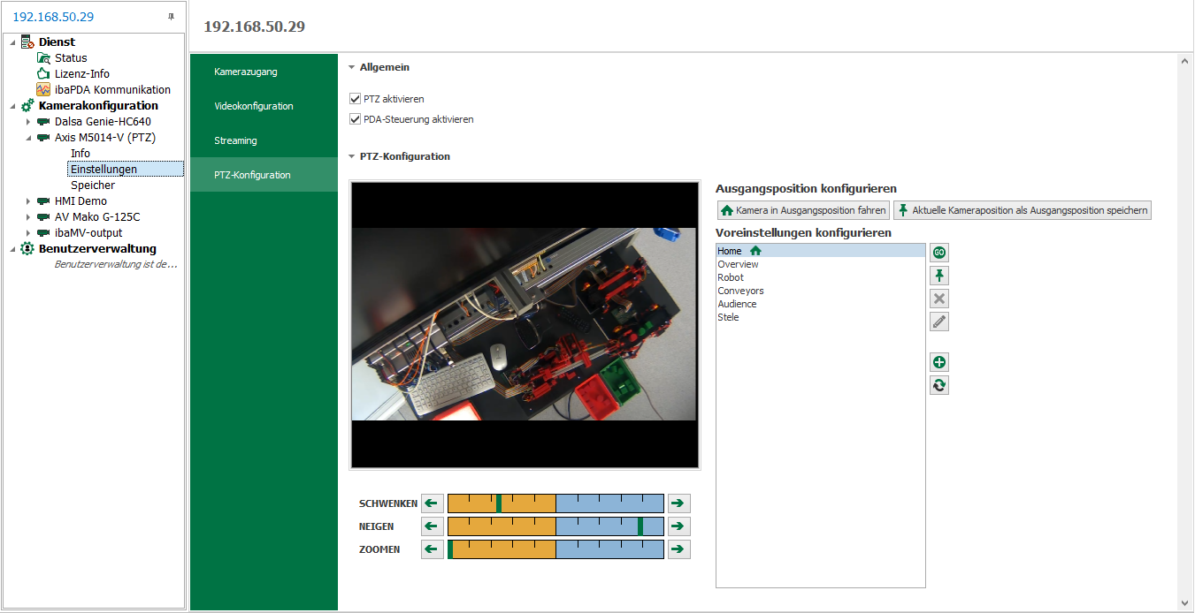The image size is (1195, 613).
Task: Click the pencil icon to rename preset
Action: (x=939, y=322)
